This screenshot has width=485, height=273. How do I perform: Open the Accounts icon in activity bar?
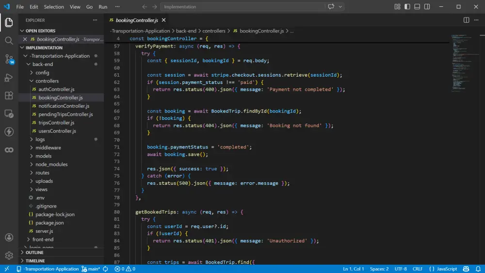point(9,237)
